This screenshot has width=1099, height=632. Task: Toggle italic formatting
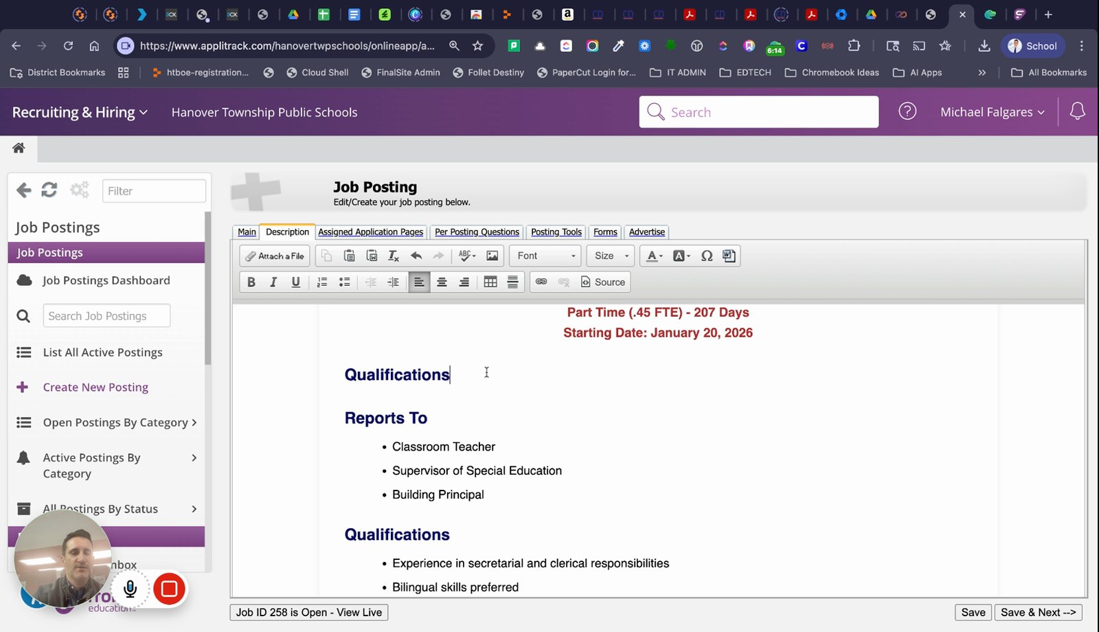(273, 282)
